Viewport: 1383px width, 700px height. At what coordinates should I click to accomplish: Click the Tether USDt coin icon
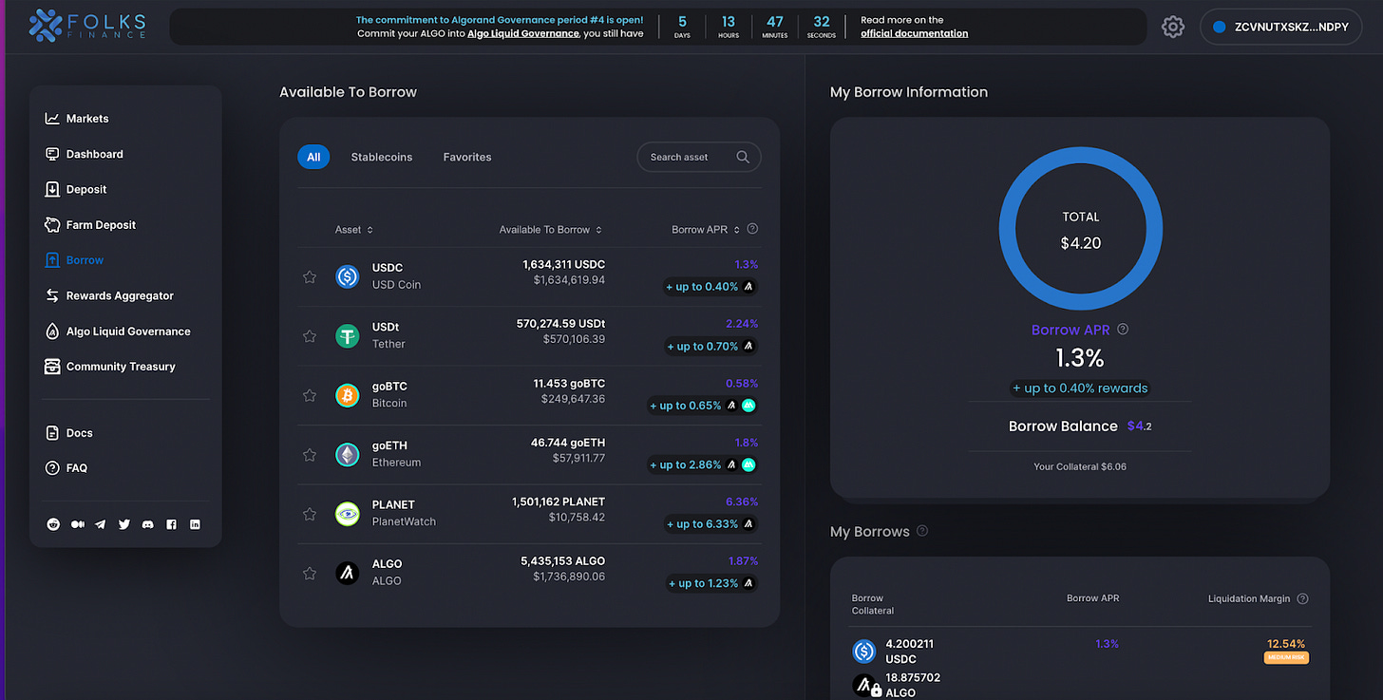(348, 335)
